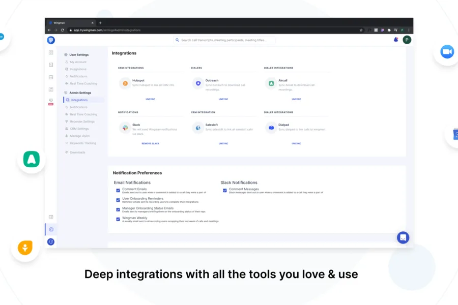Click the Aircall integration icon
458x305 pixels.
pyautogui.click(x=271, y=83)
